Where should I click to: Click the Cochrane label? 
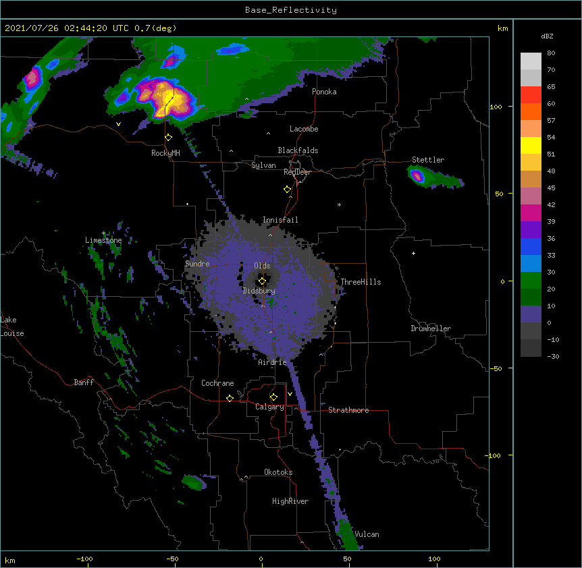point(217,383)
